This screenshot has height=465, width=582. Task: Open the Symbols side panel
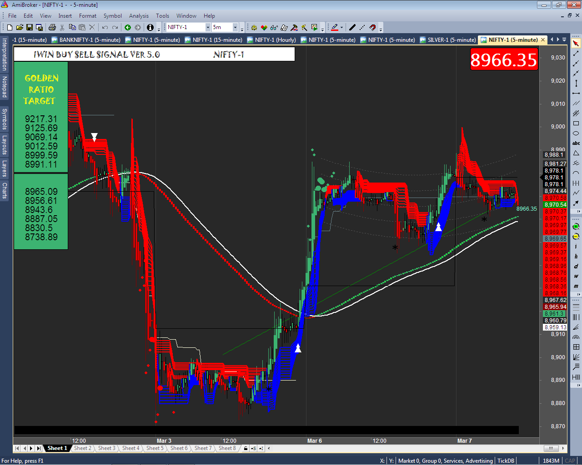pos(5,119)
